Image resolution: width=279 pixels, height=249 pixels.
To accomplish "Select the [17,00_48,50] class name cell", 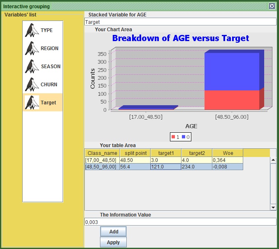I will pos(102,160).
